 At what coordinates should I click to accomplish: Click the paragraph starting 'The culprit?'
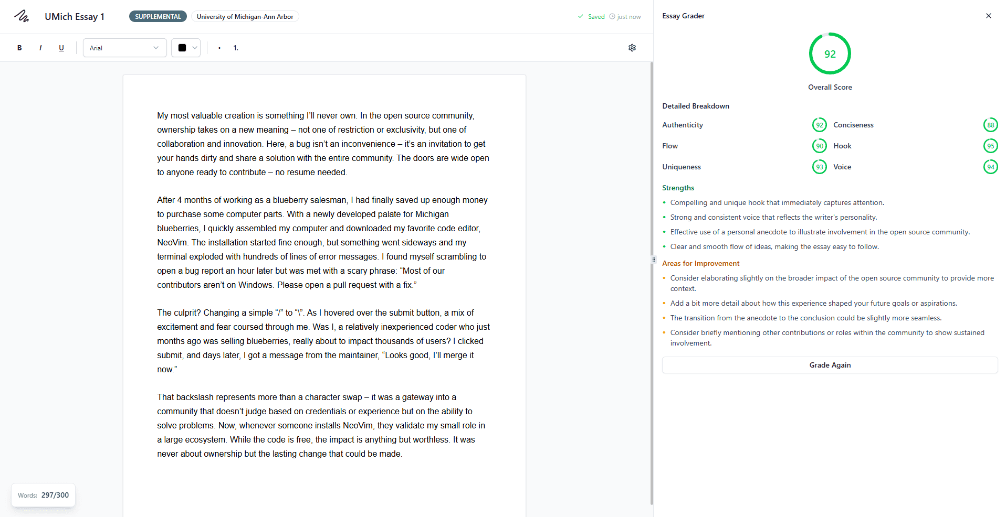[323, 341]
